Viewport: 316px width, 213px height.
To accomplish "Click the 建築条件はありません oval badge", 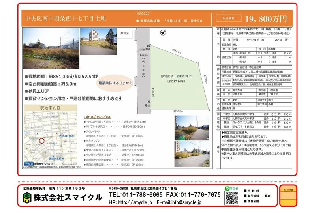I will tap(115, 83).
